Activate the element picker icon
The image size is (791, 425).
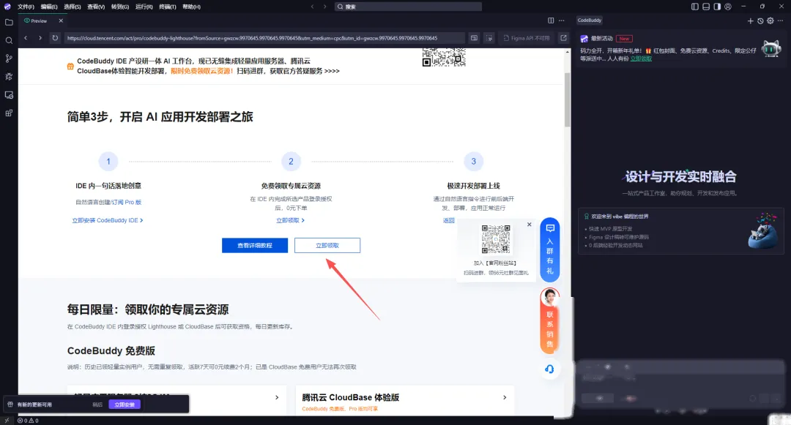tap(489, 38)
